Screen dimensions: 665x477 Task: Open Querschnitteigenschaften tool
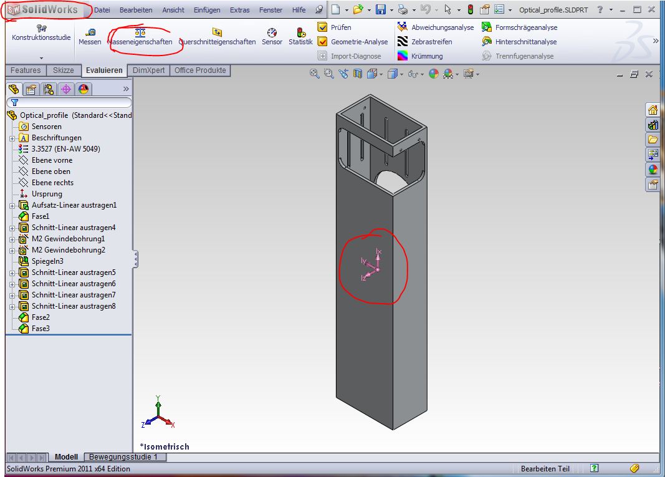(217, 36)
